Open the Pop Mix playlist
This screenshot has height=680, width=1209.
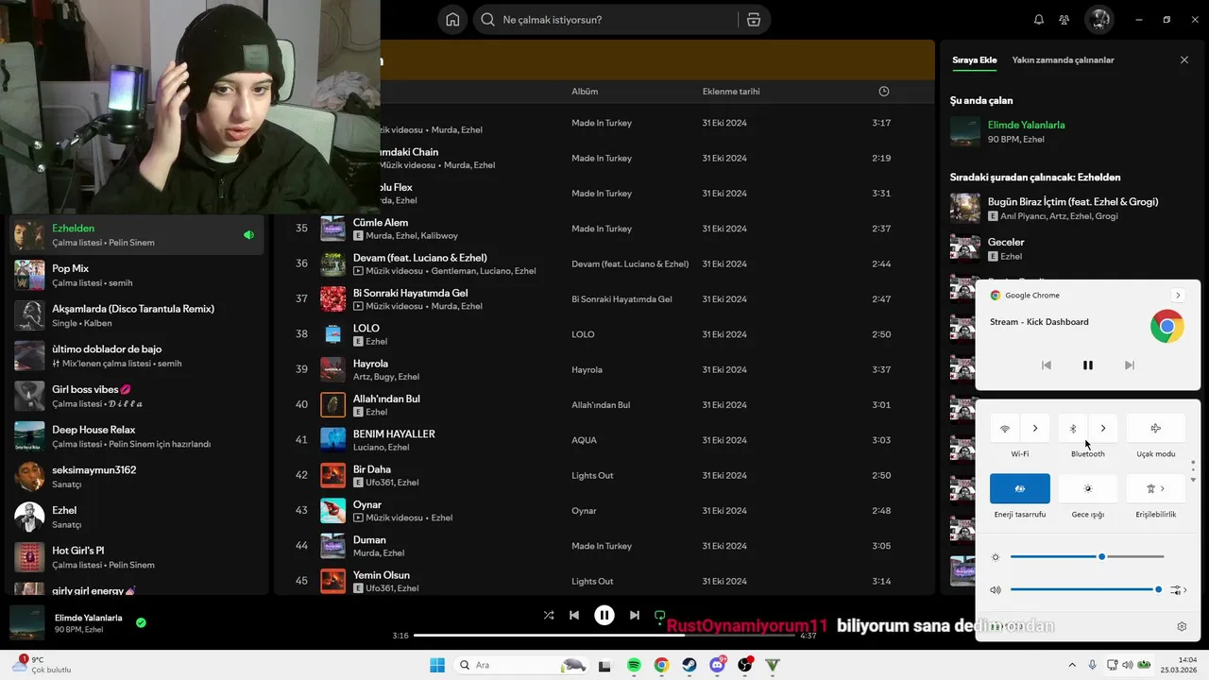(x=137, y=275)
